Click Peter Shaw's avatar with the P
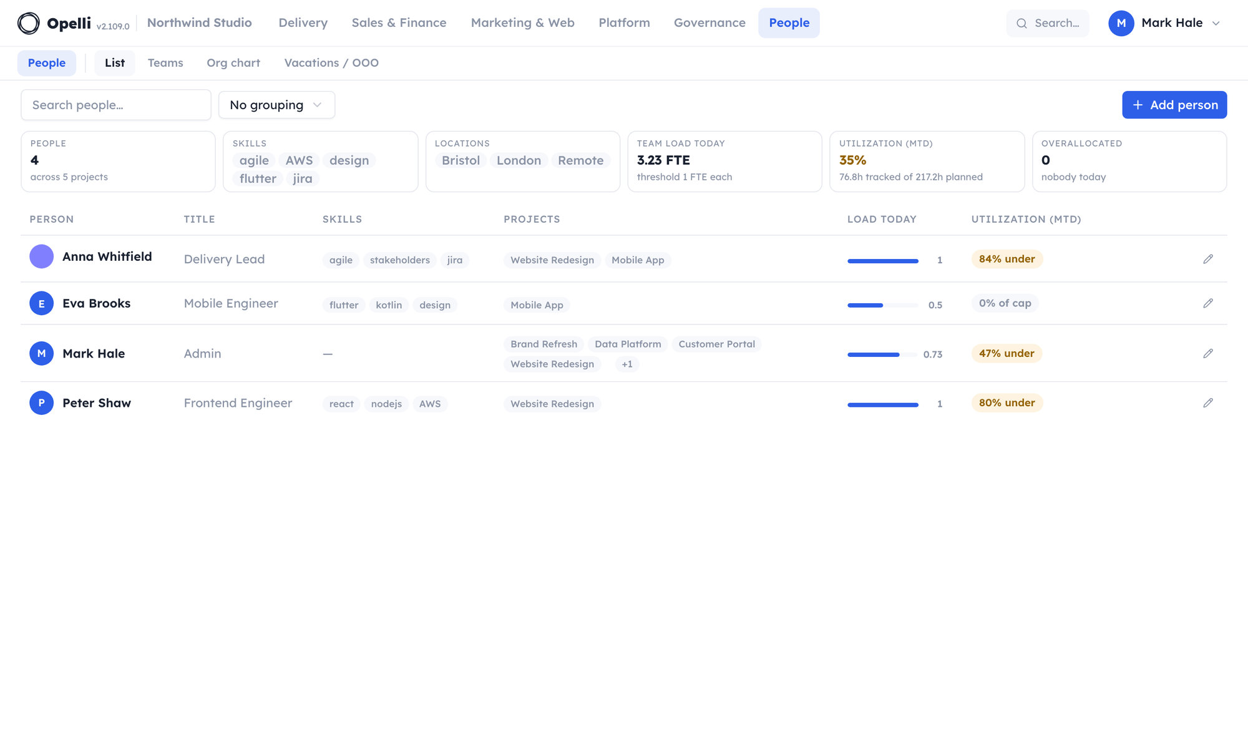The image size is (1248, 745). pyautogui.click(x=42, y=403)
